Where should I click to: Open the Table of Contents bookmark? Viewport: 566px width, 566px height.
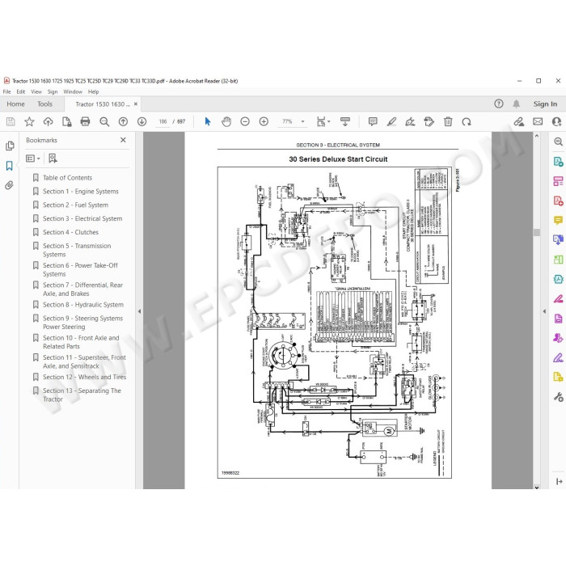coord(67,178)
